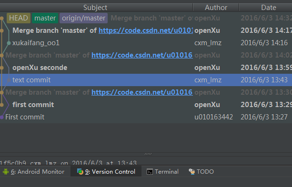The image size is (292, 187).
Task: Click the purple First commit graph node
Action: [2, 117]
